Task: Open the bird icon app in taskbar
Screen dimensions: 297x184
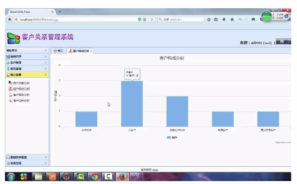Action: tap(137, 177)
